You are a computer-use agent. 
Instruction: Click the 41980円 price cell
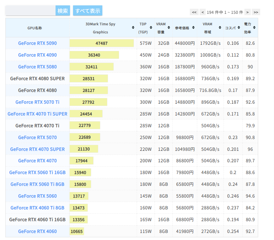coord(185,231)
